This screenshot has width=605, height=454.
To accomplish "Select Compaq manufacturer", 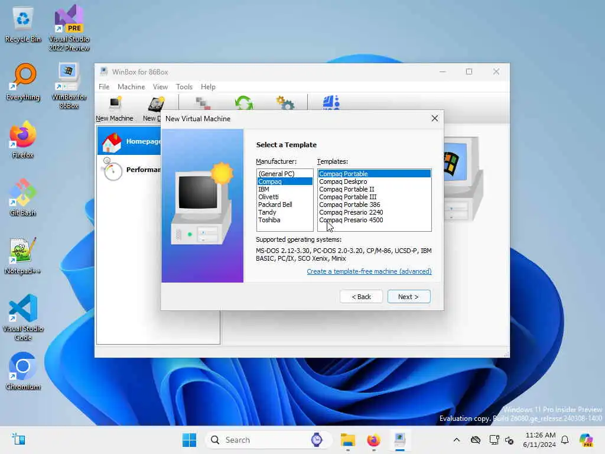I will (x=285, y=181).
